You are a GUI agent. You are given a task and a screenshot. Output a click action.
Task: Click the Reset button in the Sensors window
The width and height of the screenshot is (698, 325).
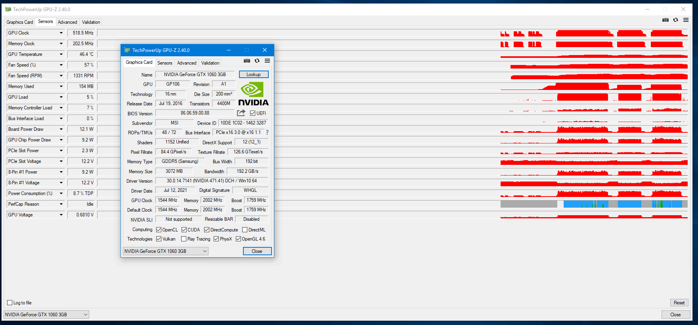click(x=679, y=303)
